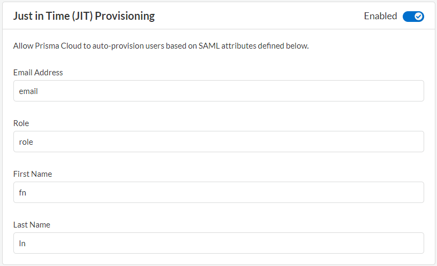Focus the Email Address input field
This screenshot has width=437, height=266.
[x=218, y=91]
